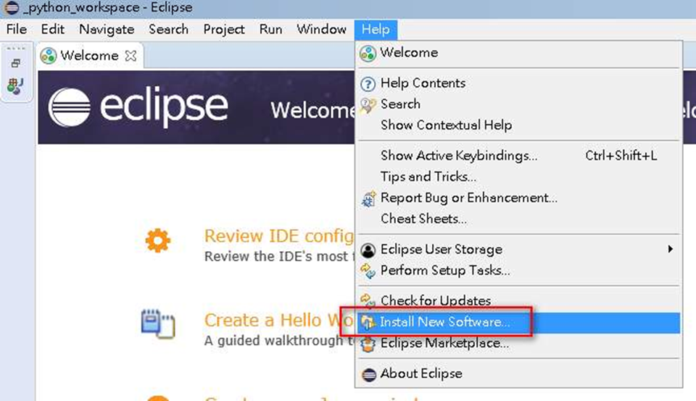
Task: Click the Install New Software icon
Action: click(368, 323)
